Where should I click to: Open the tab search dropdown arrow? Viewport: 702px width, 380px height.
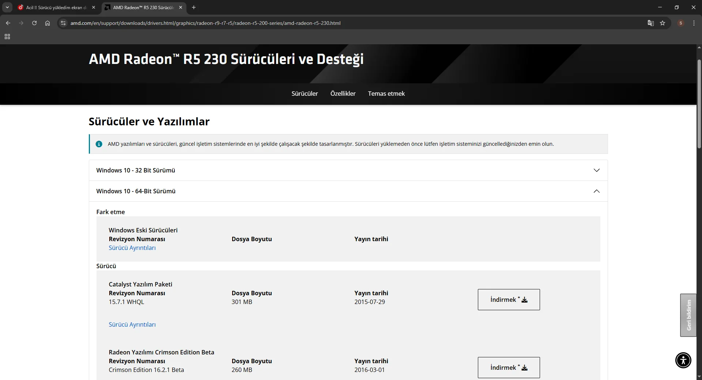click(x=7, y=7)
